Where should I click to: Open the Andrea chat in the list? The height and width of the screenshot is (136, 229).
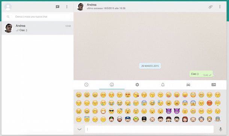point(38,28)
